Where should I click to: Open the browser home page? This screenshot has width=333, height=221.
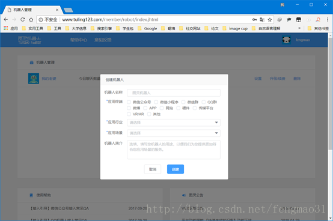coord(31,19)
